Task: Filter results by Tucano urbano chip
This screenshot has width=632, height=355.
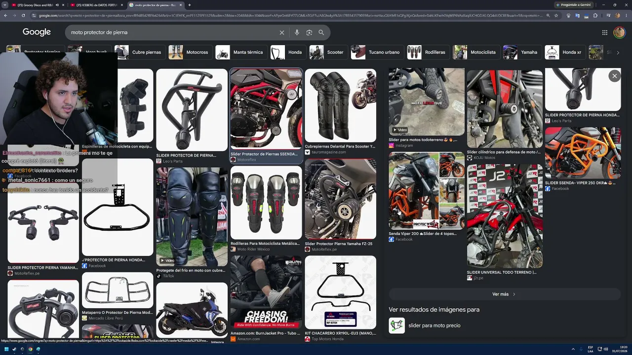Action: 378,52
